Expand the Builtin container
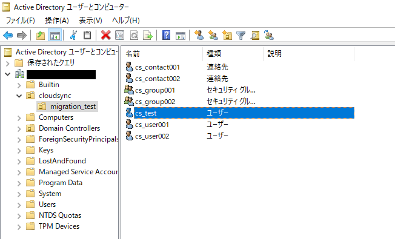 (19, 85)
